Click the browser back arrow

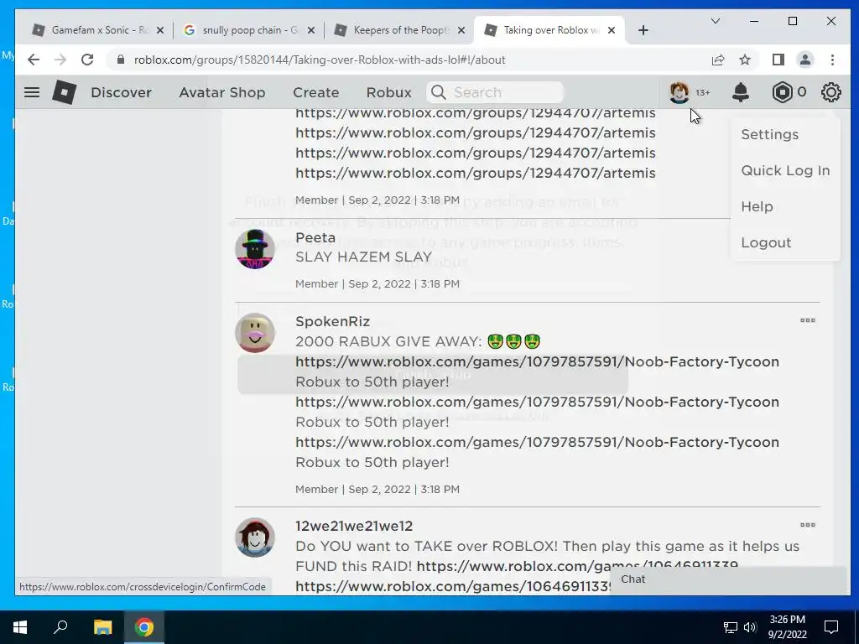click(34, 60)
